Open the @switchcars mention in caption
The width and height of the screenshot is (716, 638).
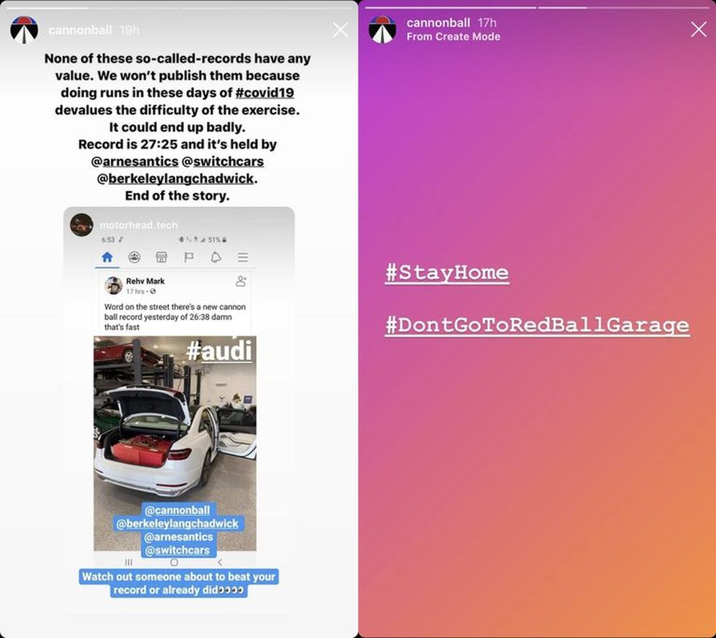pyautogui.click(x=222, y=162)
